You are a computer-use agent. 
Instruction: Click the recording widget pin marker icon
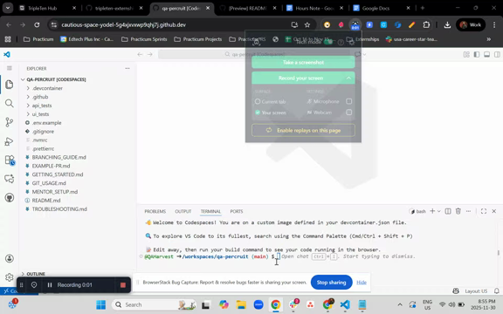coord(34,285)
